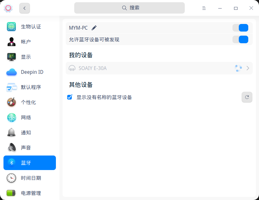Refresh the Bluetooth device scan
The image size is (259, 200).
click(x=247, y=97)
